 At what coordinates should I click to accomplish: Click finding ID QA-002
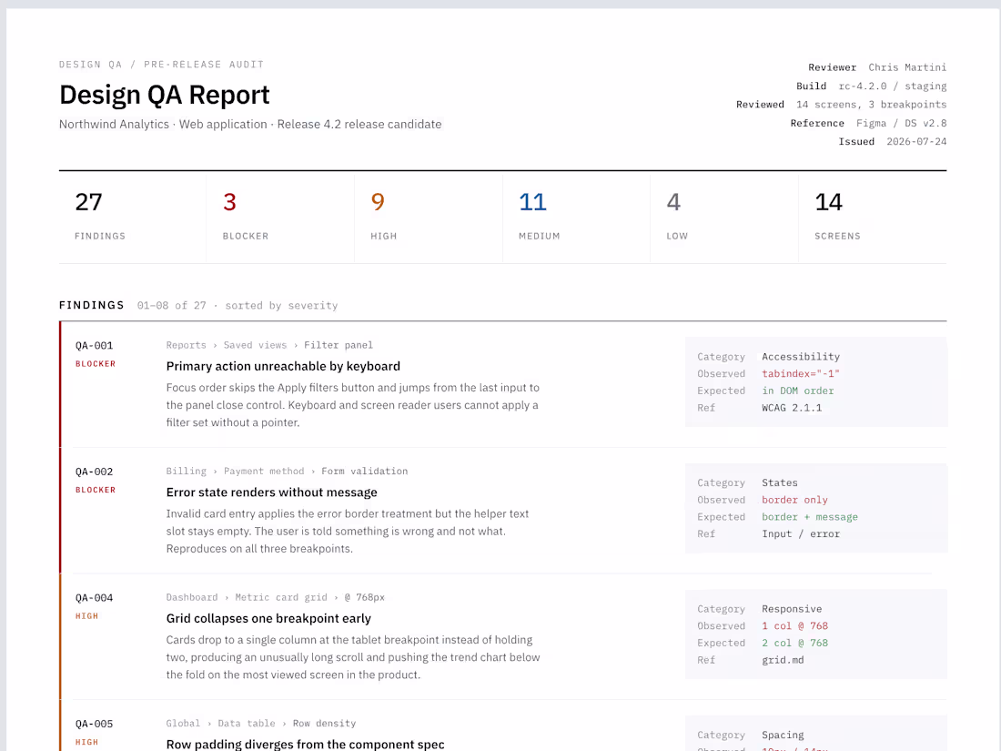coord(94,472)
